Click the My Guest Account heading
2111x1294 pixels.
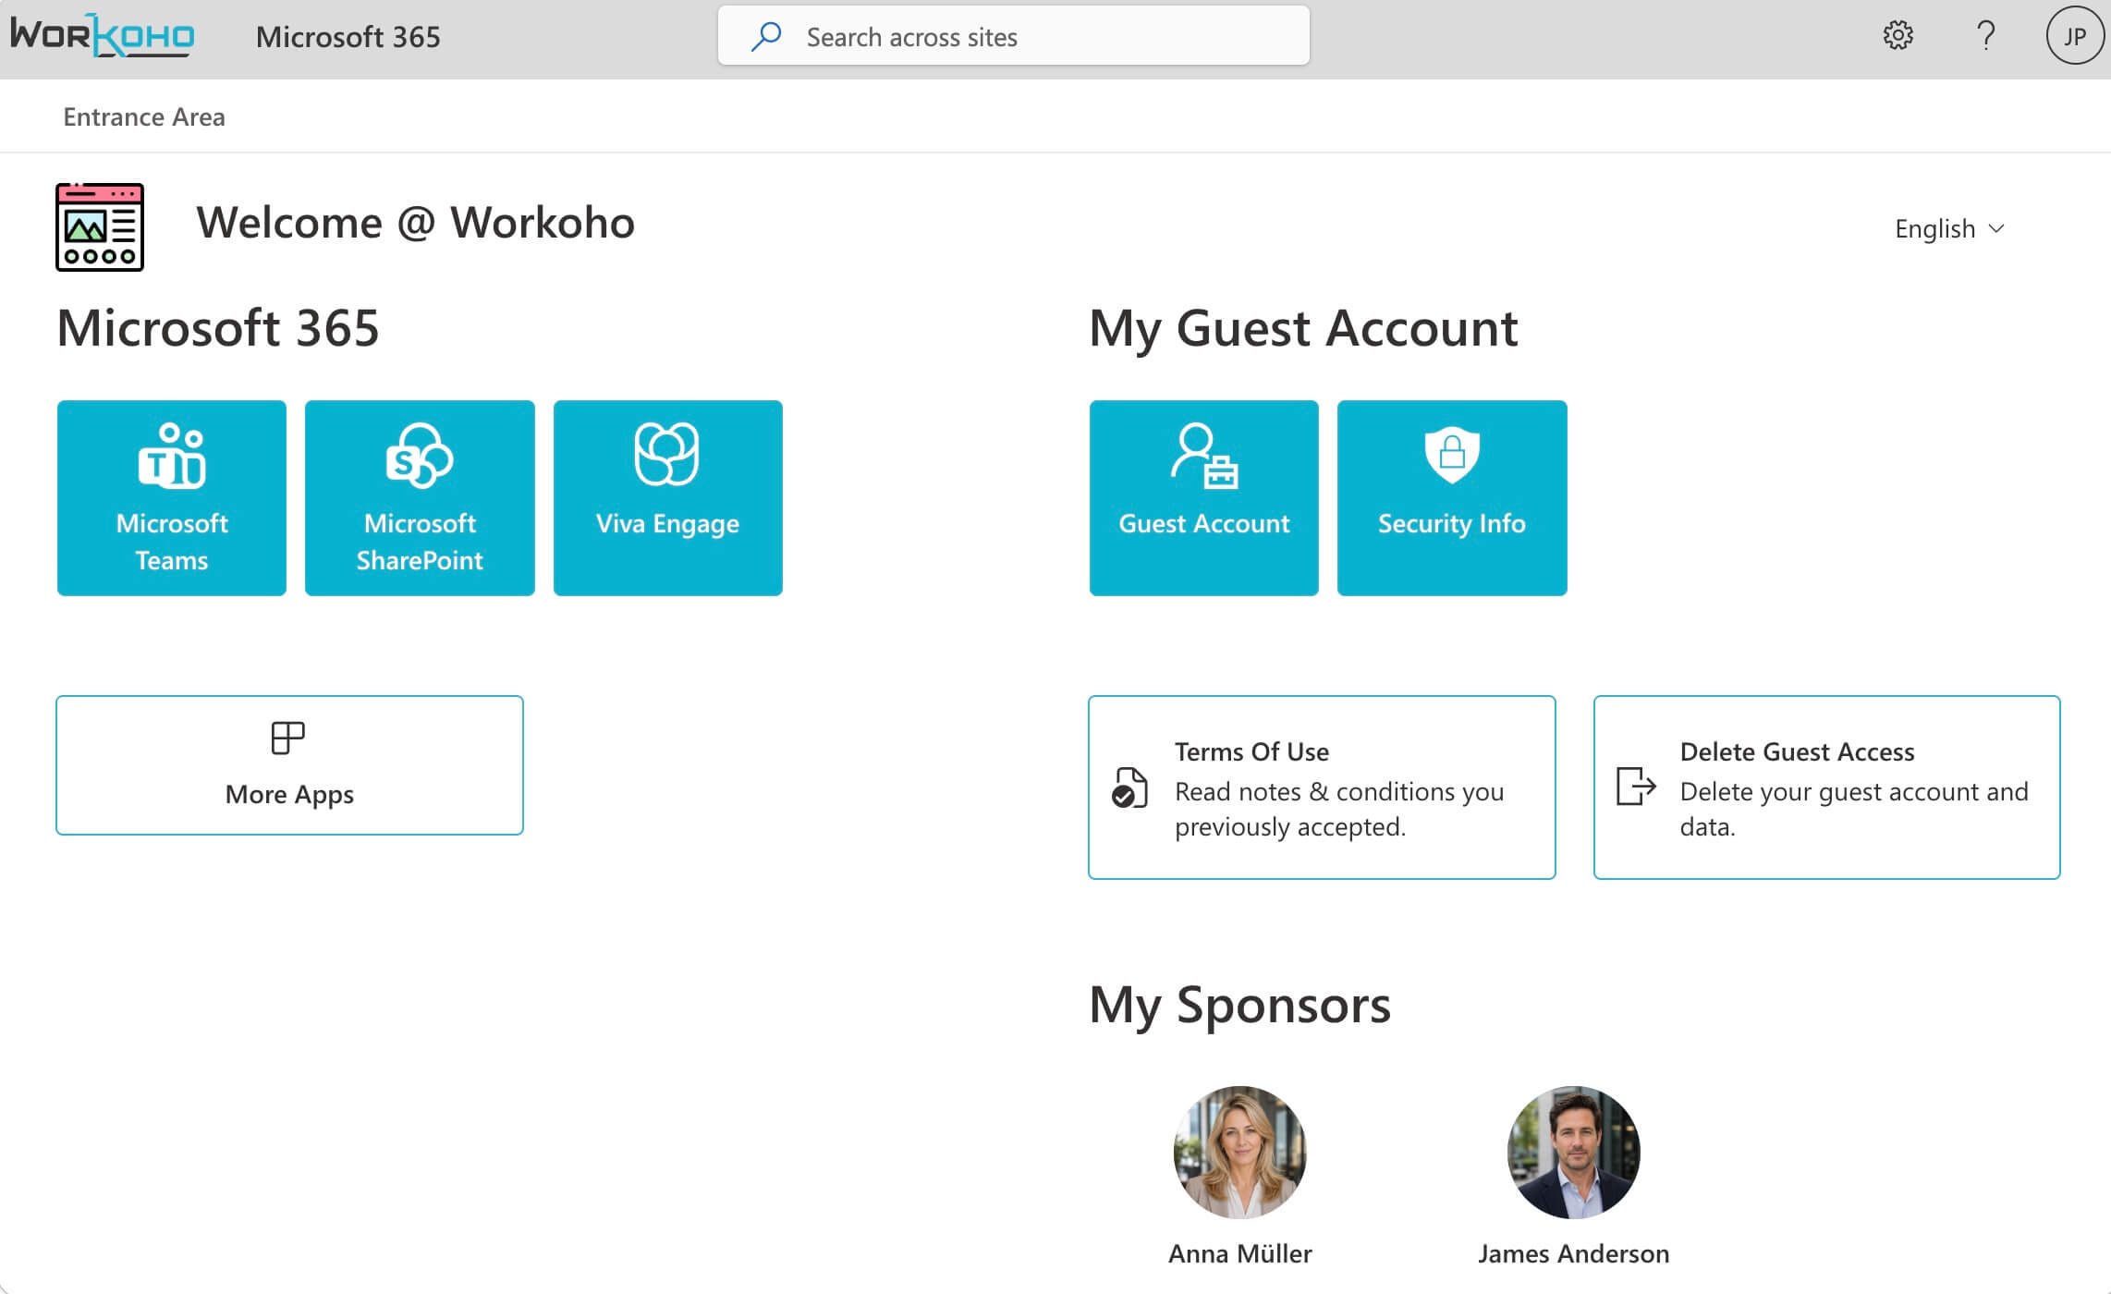[x=1303, y=329]
